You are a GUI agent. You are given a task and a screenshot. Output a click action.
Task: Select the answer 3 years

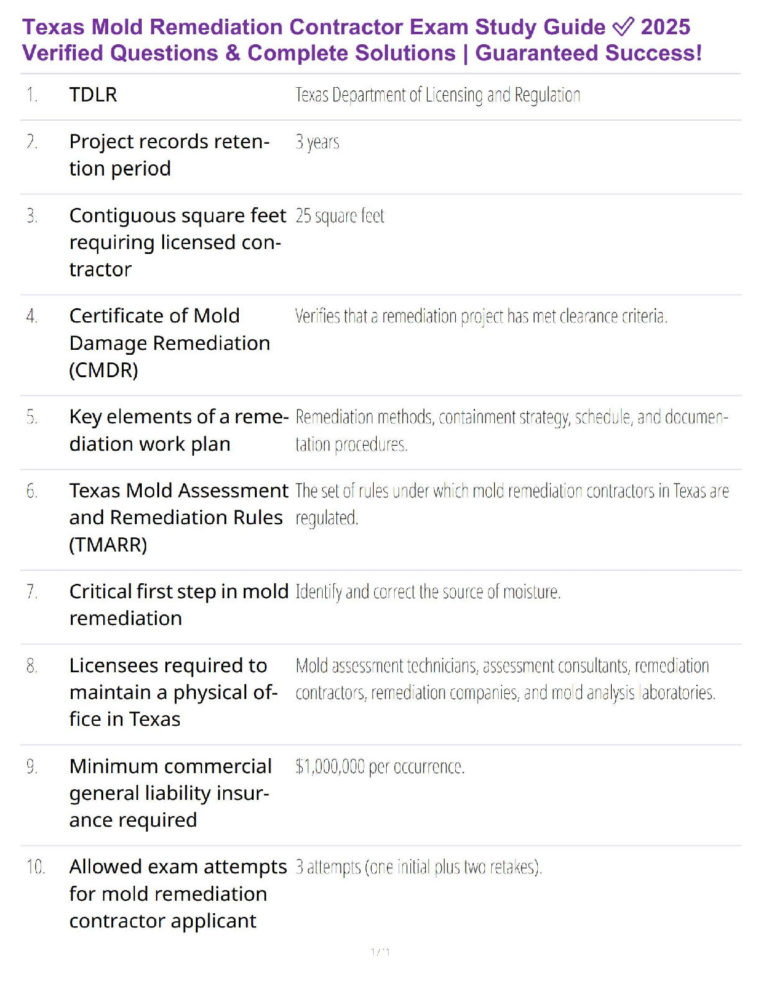click(317, 143)
